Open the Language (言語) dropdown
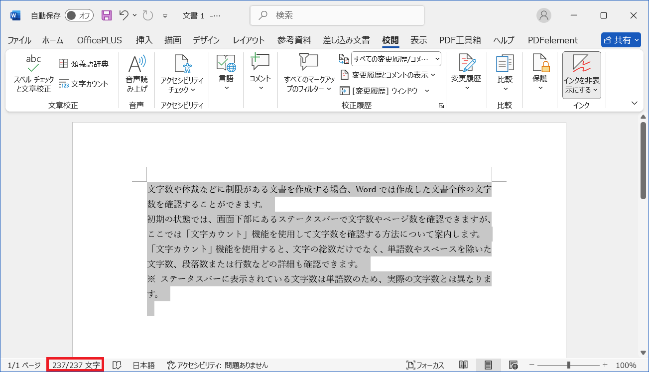This screenshot has height=372, width=649. coord(226,73)
